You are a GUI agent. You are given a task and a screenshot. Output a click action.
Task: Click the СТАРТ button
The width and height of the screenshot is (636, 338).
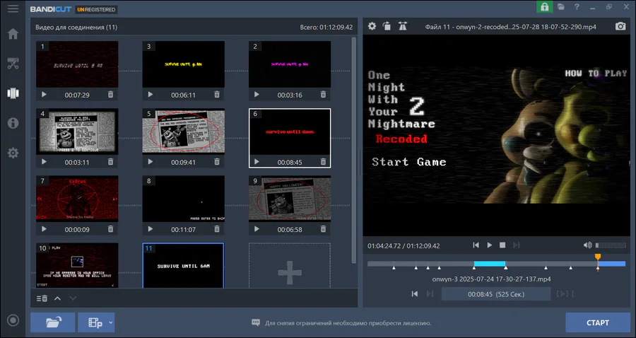click(x=598, y=322)
